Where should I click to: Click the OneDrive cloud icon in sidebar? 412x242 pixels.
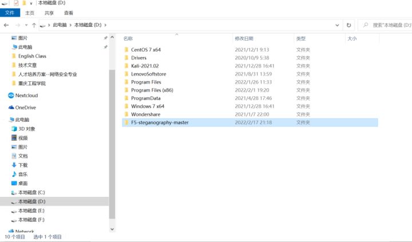tap(11, 108)
